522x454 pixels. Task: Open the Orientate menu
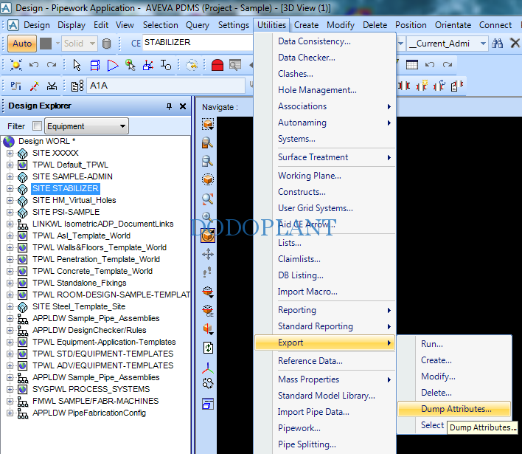point(453,25)
